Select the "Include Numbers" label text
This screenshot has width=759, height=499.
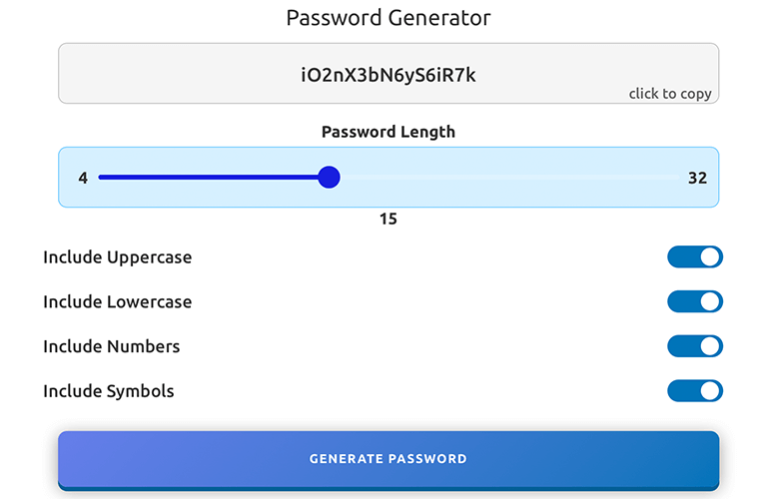(x=111, y=346)
